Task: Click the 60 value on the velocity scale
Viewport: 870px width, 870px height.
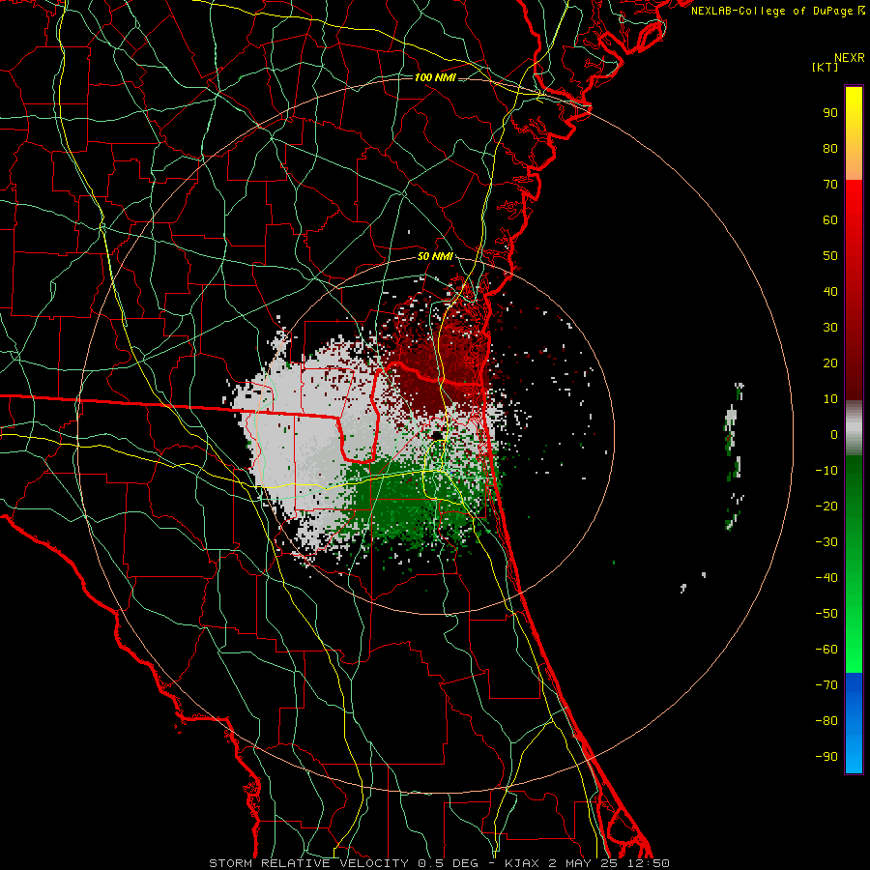Action: (x=830, y=220)
